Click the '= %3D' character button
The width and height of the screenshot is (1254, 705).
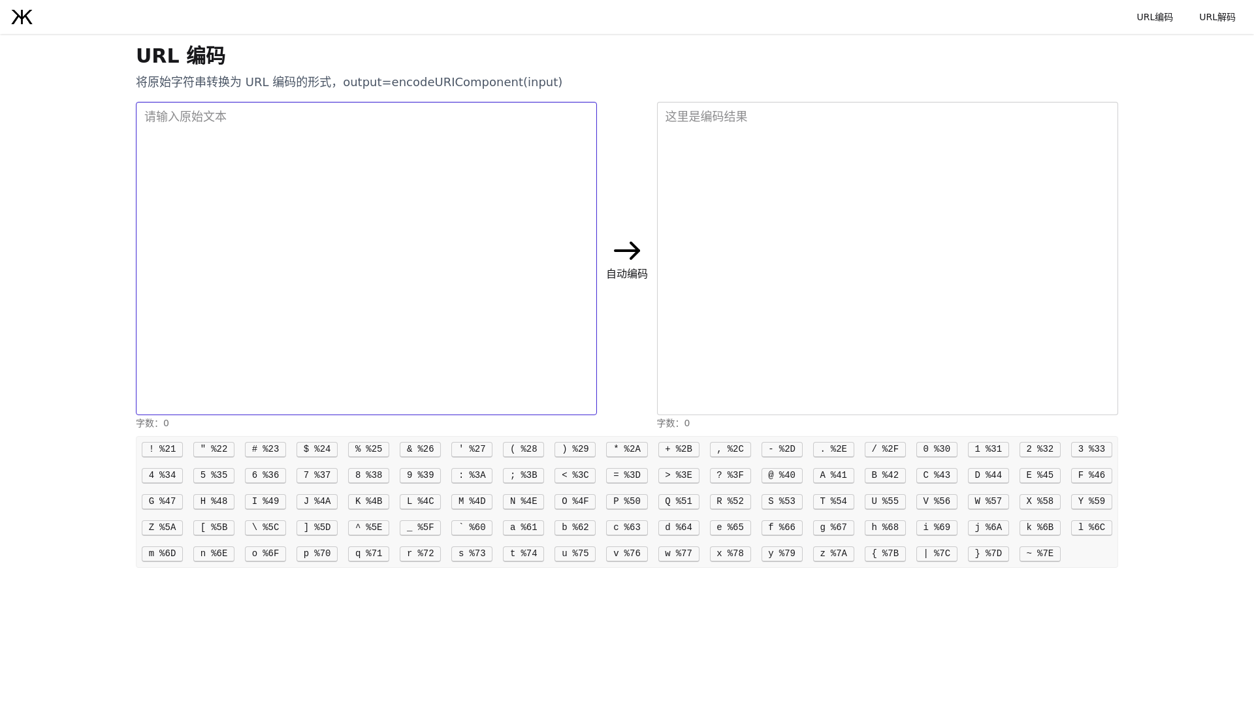pyautogui.click(x=626, y=475)
